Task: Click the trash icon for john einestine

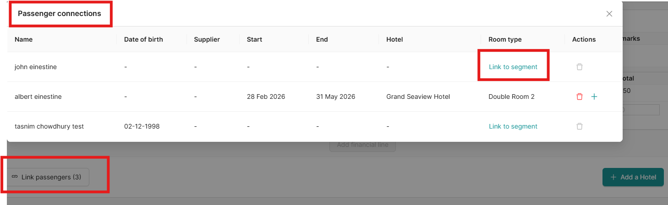Action: click(580, 67)
